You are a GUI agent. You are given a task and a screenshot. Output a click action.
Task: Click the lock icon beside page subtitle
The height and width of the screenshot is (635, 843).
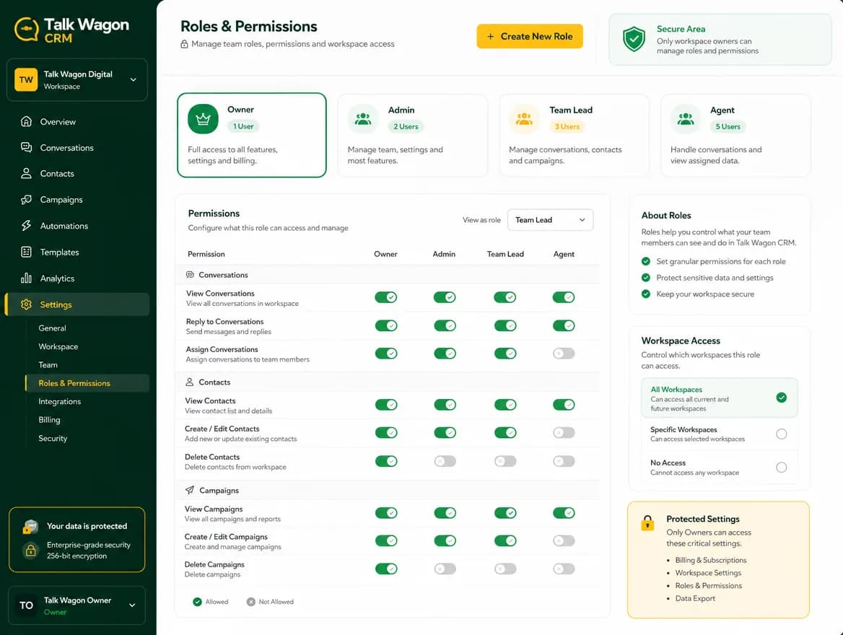[x=184, y=44]
